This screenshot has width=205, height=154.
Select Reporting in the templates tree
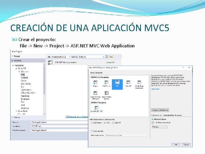point(25,96)
